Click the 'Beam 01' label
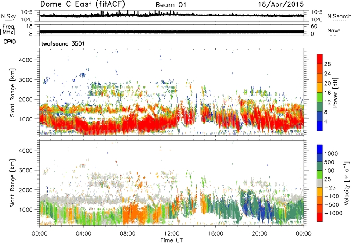This screenshot has height=243, width=351. (x=171, y=5)
